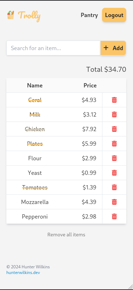Remove Flour with the trash icon
Screen dimensions: 133x290
(x=114, y=158)
